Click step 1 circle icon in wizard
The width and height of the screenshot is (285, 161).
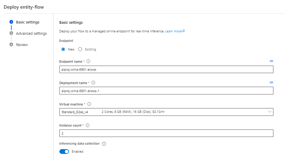(x=11, y=22)
